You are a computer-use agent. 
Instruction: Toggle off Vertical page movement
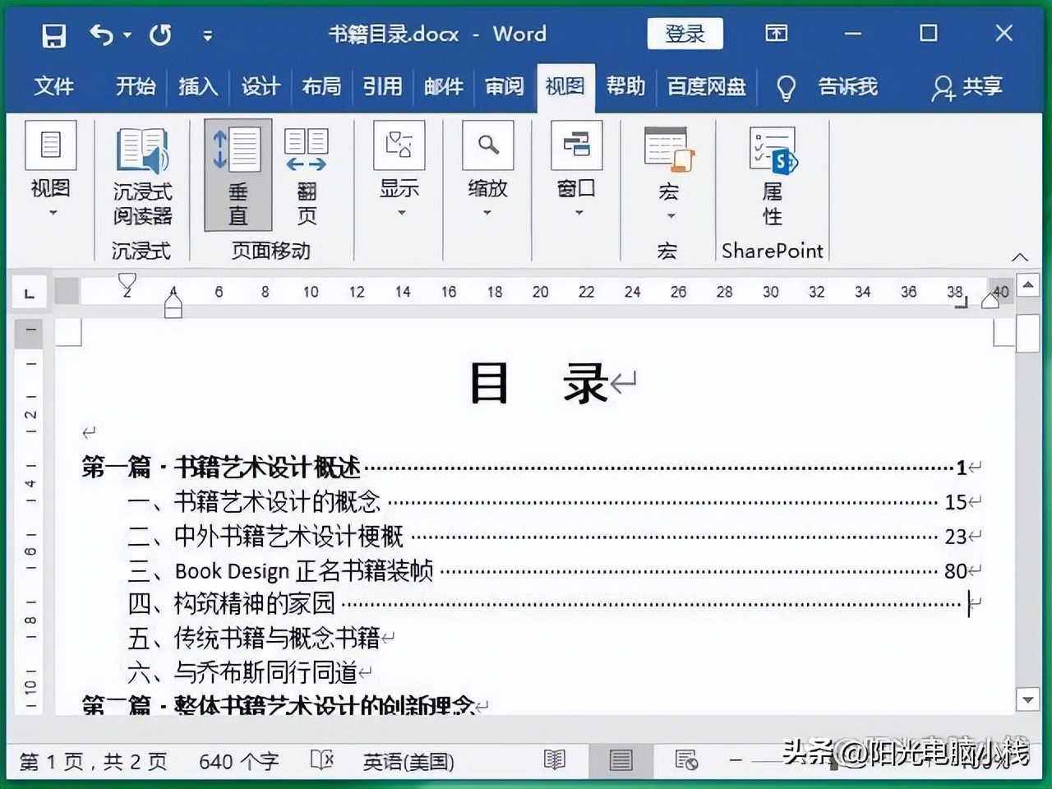click(x=237, y=175)
